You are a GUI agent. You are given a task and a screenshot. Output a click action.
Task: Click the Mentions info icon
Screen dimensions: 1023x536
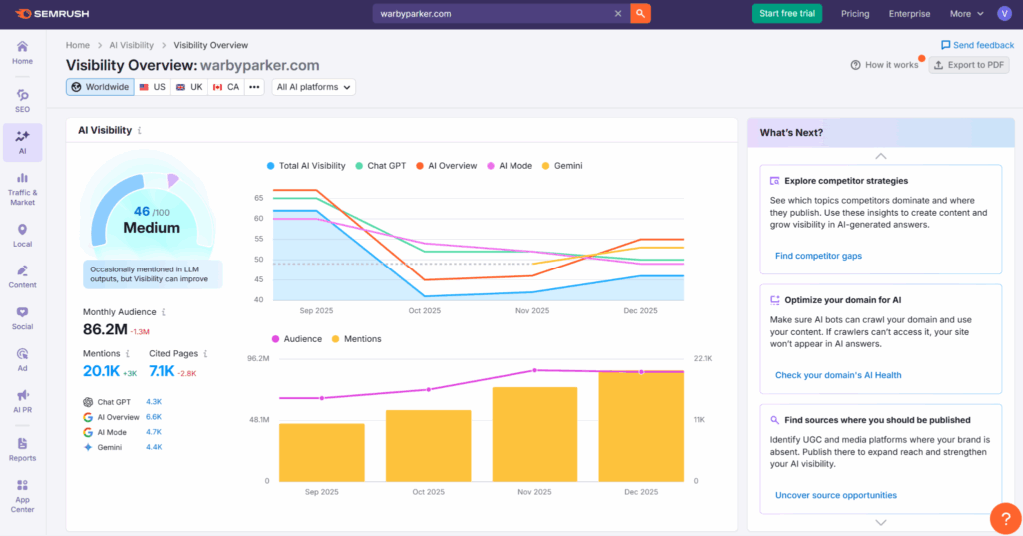click(x=127, y=354)
